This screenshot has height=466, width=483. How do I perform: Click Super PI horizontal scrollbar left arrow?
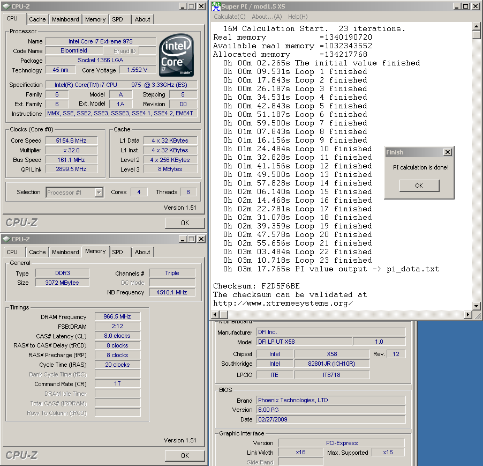tap(215, 315)
